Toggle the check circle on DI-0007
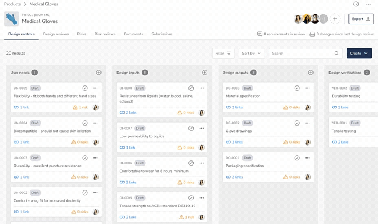This screenshot has width=378, height=224. [191, 129]
